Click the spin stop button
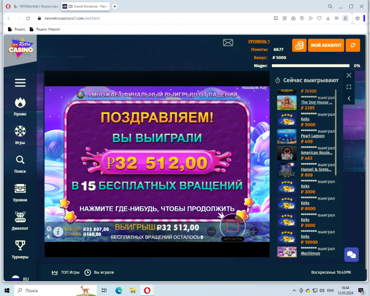This screenshot has height=296, width=370. click(x=233, y=226)
